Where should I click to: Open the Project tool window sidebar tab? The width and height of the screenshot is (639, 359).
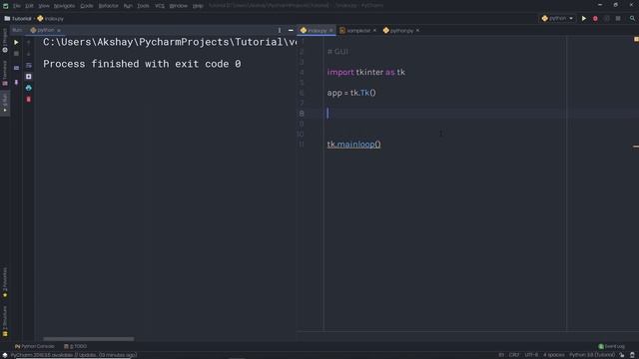point(5,41)
